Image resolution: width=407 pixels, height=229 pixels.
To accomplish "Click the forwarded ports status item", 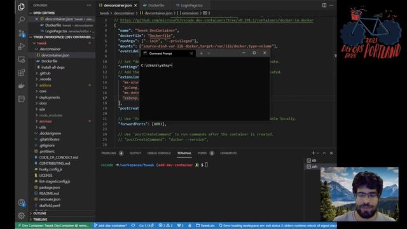I will pos(180,226).
